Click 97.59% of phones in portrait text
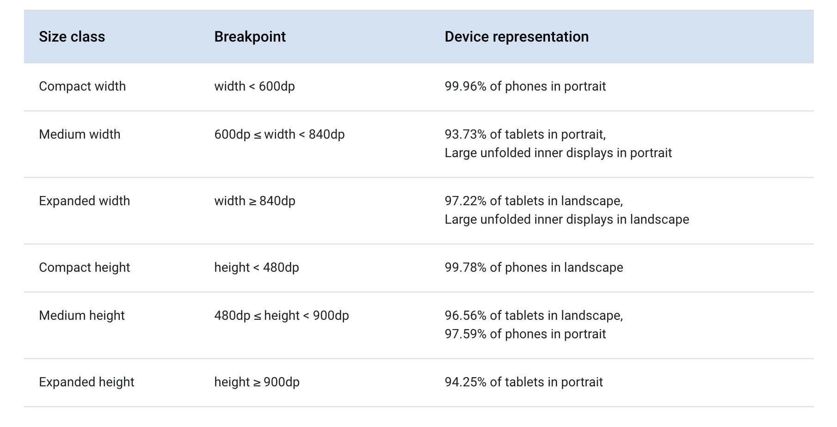Viewport: 837px width, 427px height. [x=525, y=334]
